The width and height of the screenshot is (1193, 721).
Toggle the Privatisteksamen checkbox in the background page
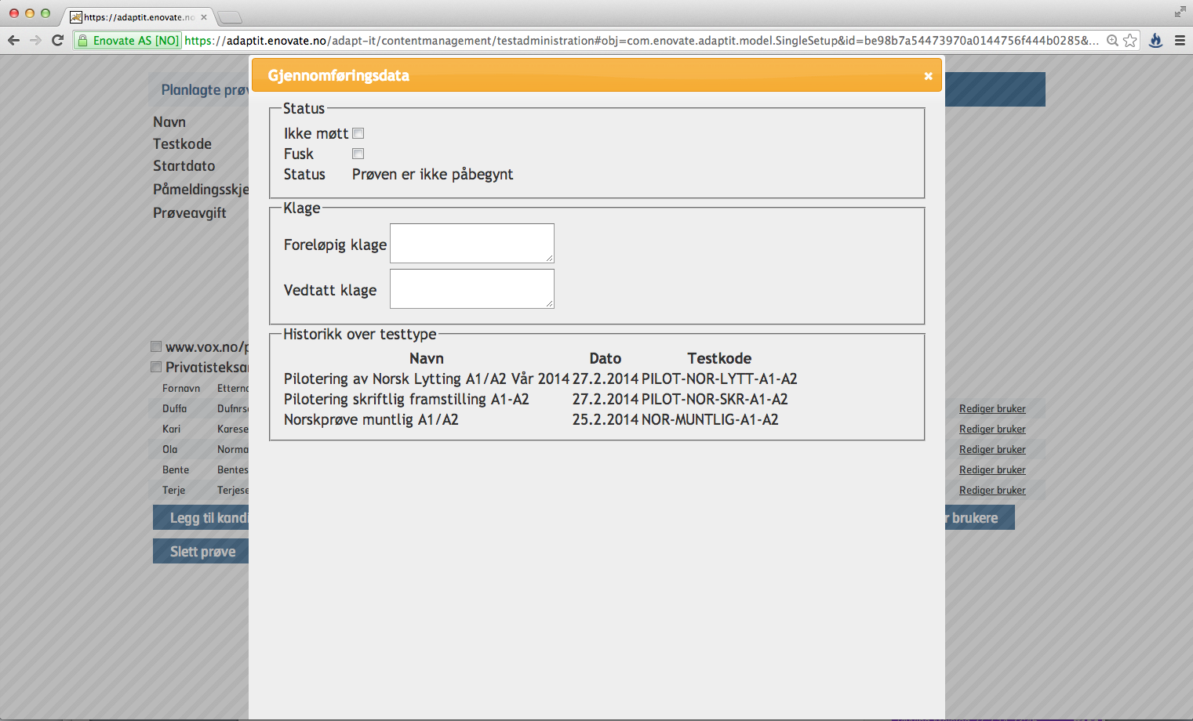(156, 367)
